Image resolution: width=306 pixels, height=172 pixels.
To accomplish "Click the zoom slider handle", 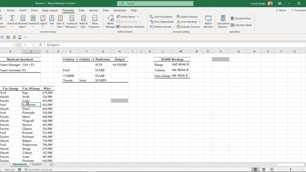I will coord(290,170).
